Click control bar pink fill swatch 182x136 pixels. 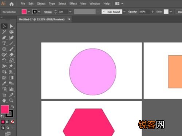(24, 12)
